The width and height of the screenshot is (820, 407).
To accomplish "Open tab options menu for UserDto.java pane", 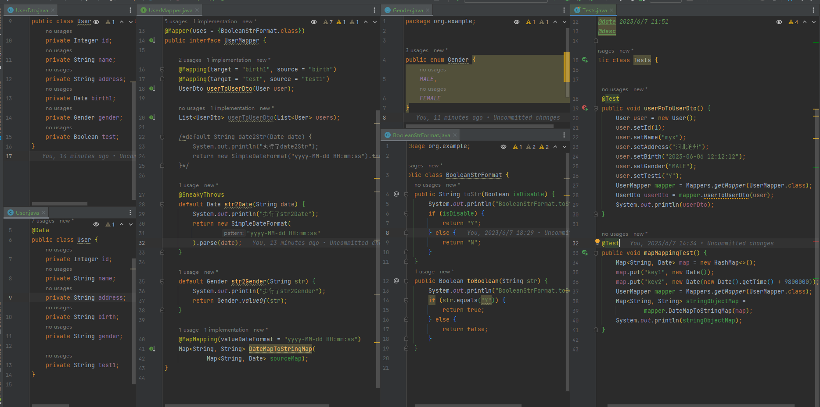I will tap(130, 10).
